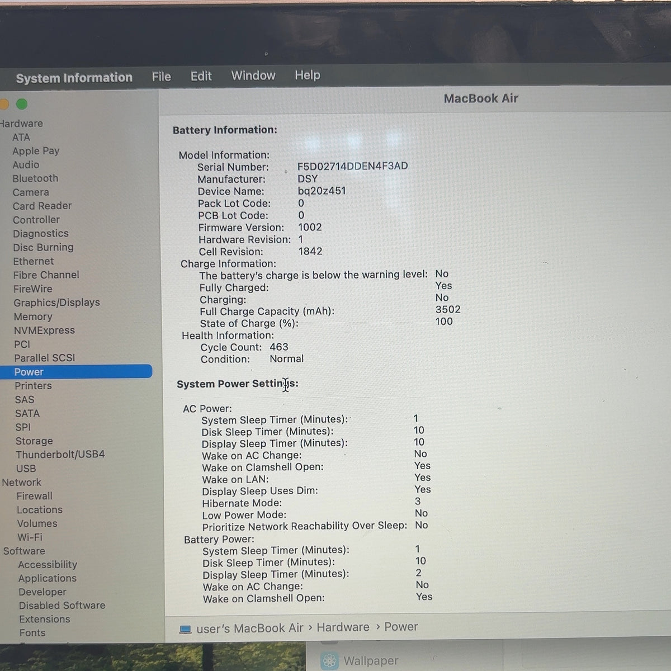The width and height of the screenshot is (671, 671).
Task: Select Graphics/Displays in the sidebar
Action: [56, 303]
